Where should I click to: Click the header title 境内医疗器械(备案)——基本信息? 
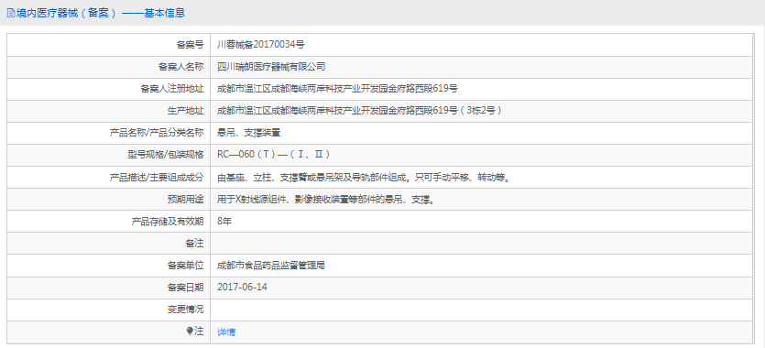point(101,13)
